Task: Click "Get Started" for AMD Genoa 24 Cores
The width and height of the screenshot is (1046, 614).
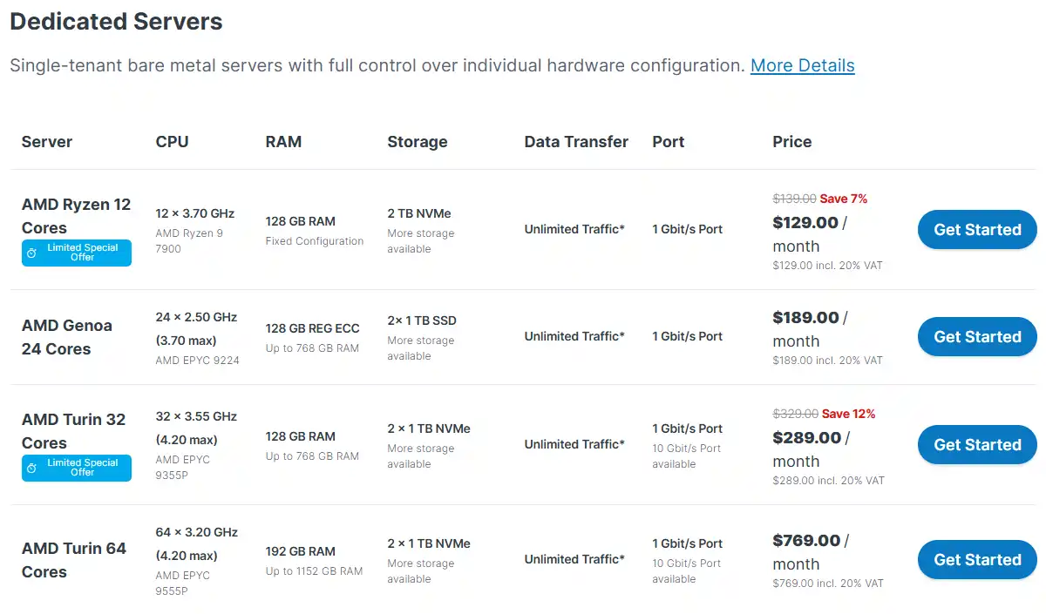Action: click(977, 336)
